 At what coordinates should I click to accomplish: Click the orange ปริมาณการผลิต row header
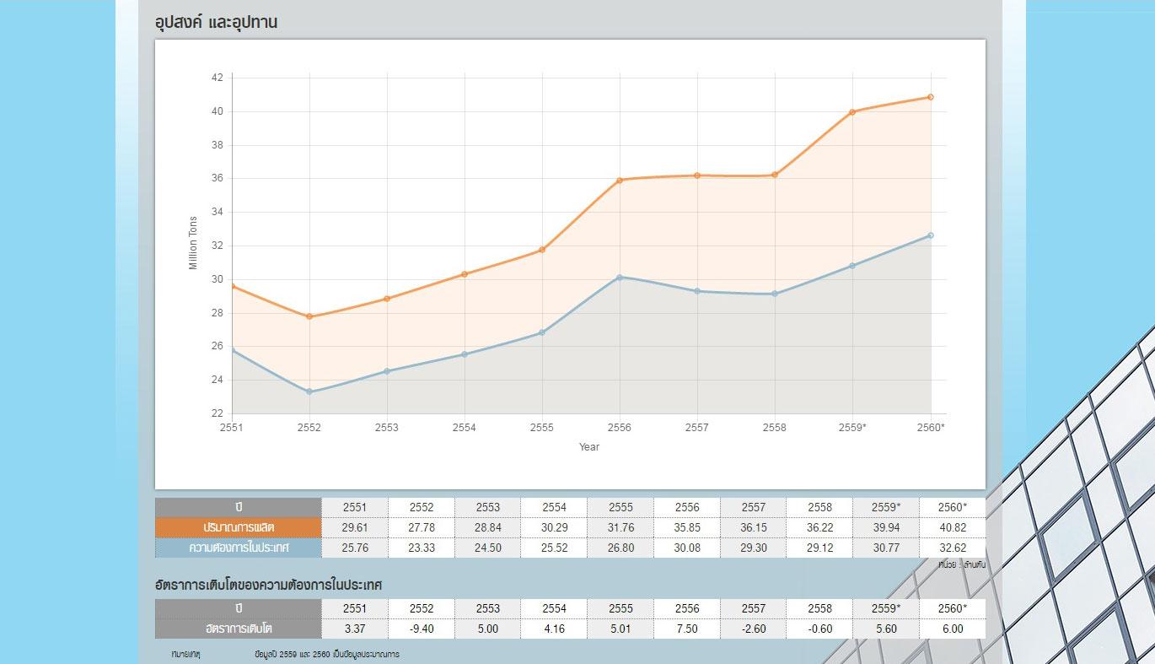click(239, 527)
